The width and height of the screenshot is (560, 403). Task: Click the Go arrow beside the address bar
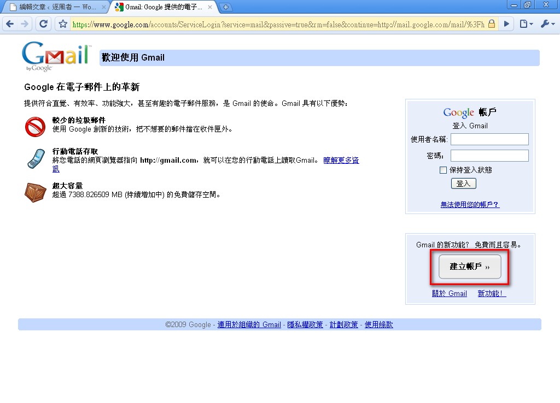coord(506,24)
